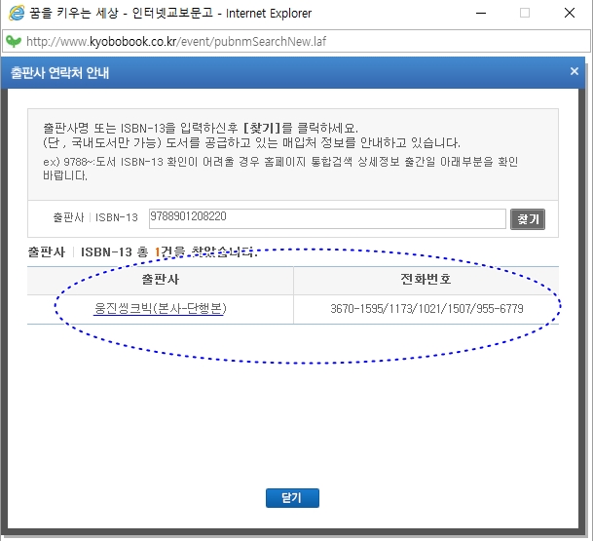Click the 출판사 연락처 안내 dialog title
Viewport: 593px width, 541px height.
(59, 73)
